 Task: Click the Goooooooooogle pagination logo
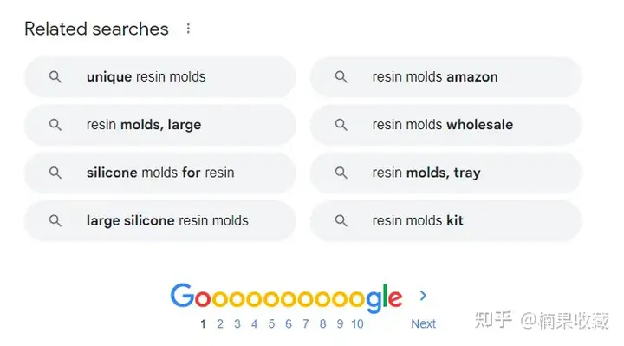pyautogui.click(x=287, y=297)
